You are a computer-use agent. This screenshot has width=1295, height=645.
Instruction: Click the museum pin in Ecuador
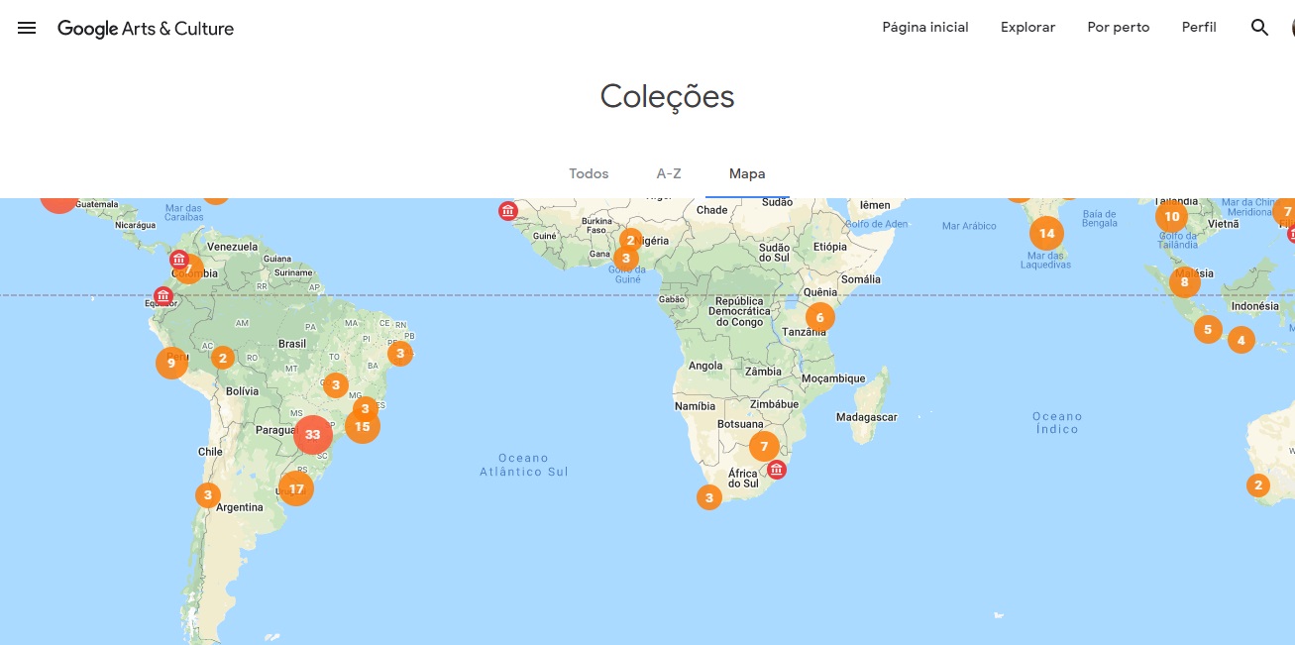coord(163,295)
